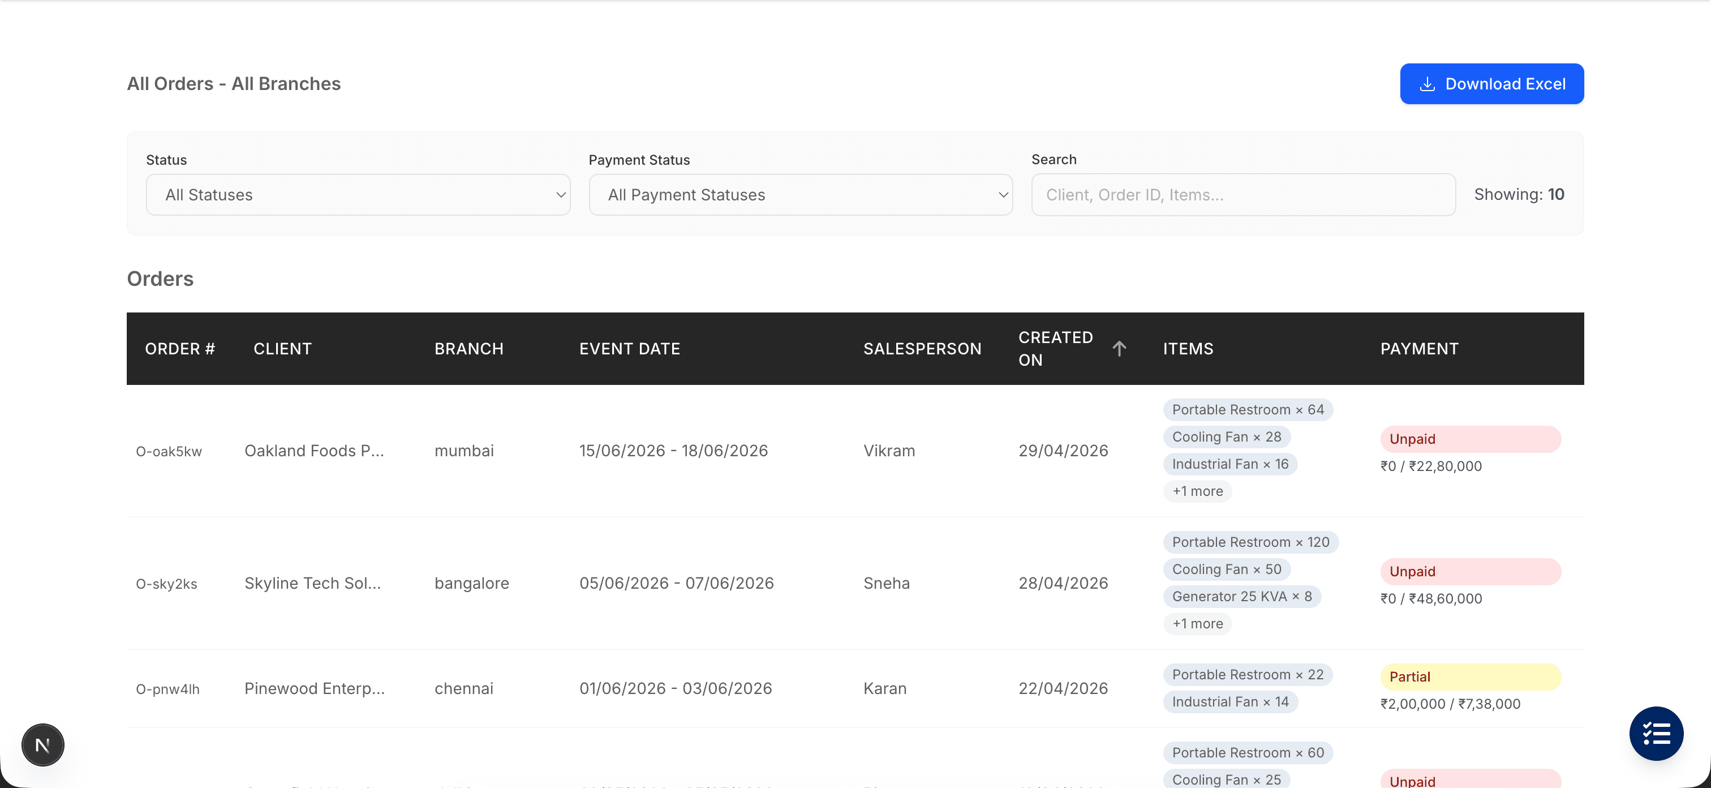Click salesperson Sneha

coord(887,584)
